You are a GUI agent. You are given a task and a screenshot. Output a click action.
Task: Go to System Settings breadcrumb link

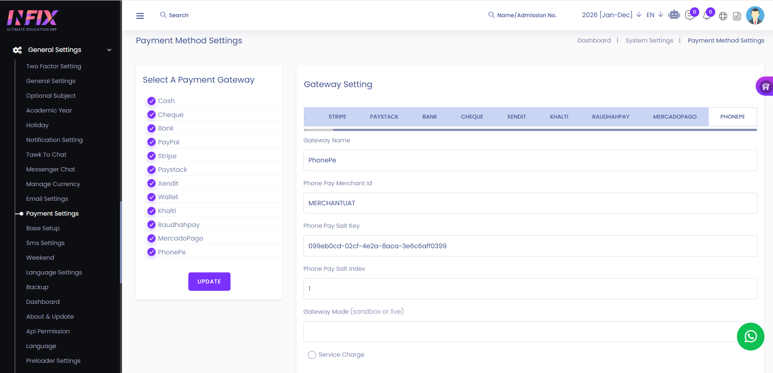tap(649, 40)
